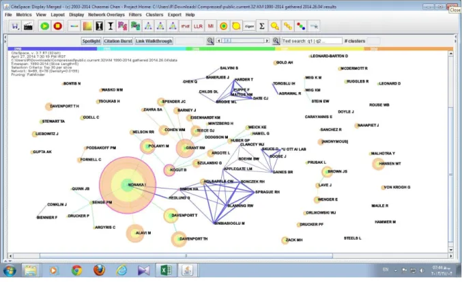Click the black-background I label icon
The width and height of the screenshot is (462, 282).
(100, 26)
